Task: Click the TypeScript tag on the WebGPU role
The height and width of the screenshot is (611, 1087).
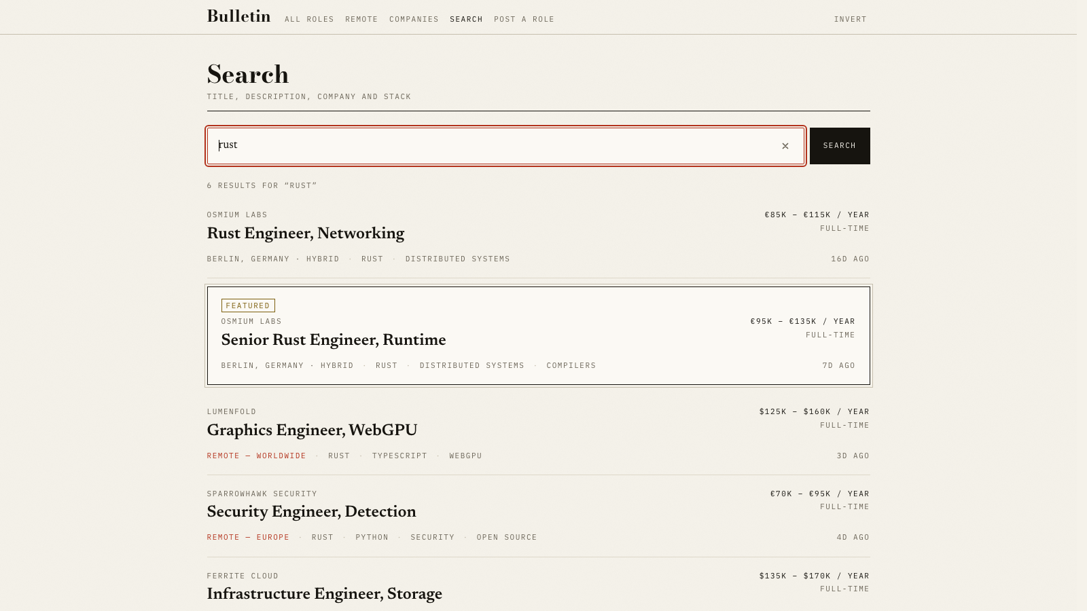Action: [x=399, y=456]
